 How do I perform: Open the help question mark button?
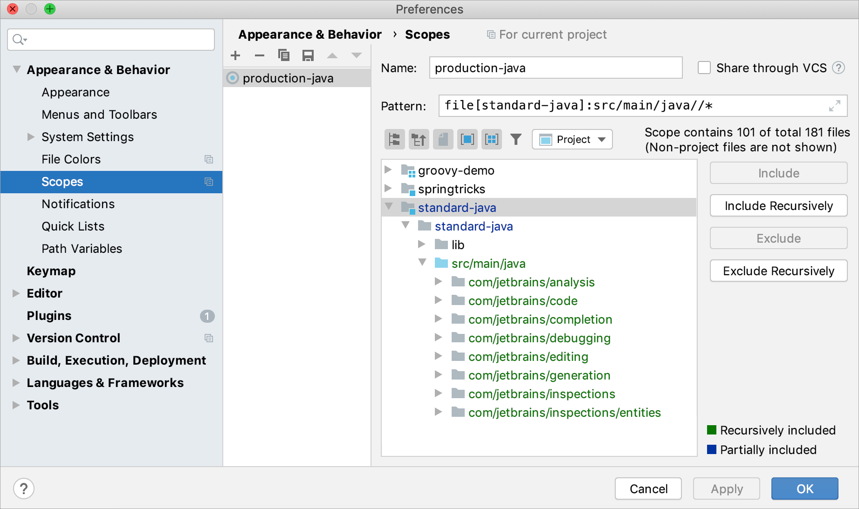[x=24, y=489]
